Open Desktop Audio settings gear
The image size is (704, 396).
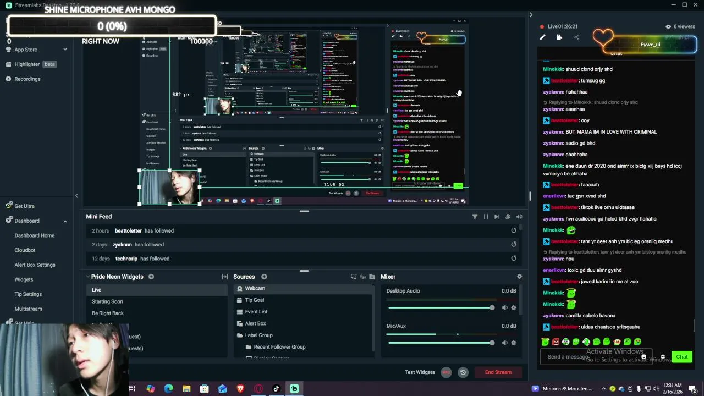click(x=514, y=307)
